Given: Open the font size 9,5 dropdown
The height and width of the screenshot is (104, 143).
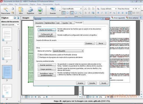Looking at the screenshot, I should 137,9.
